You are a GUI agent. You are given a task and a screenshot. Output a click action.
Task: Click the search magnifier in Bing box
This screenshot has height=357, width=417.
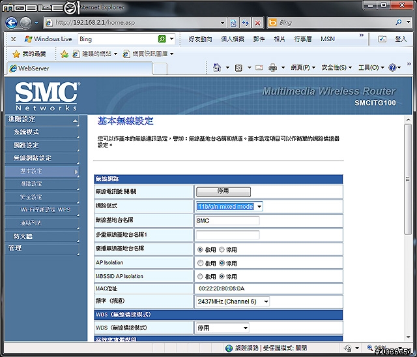point(398,22)
